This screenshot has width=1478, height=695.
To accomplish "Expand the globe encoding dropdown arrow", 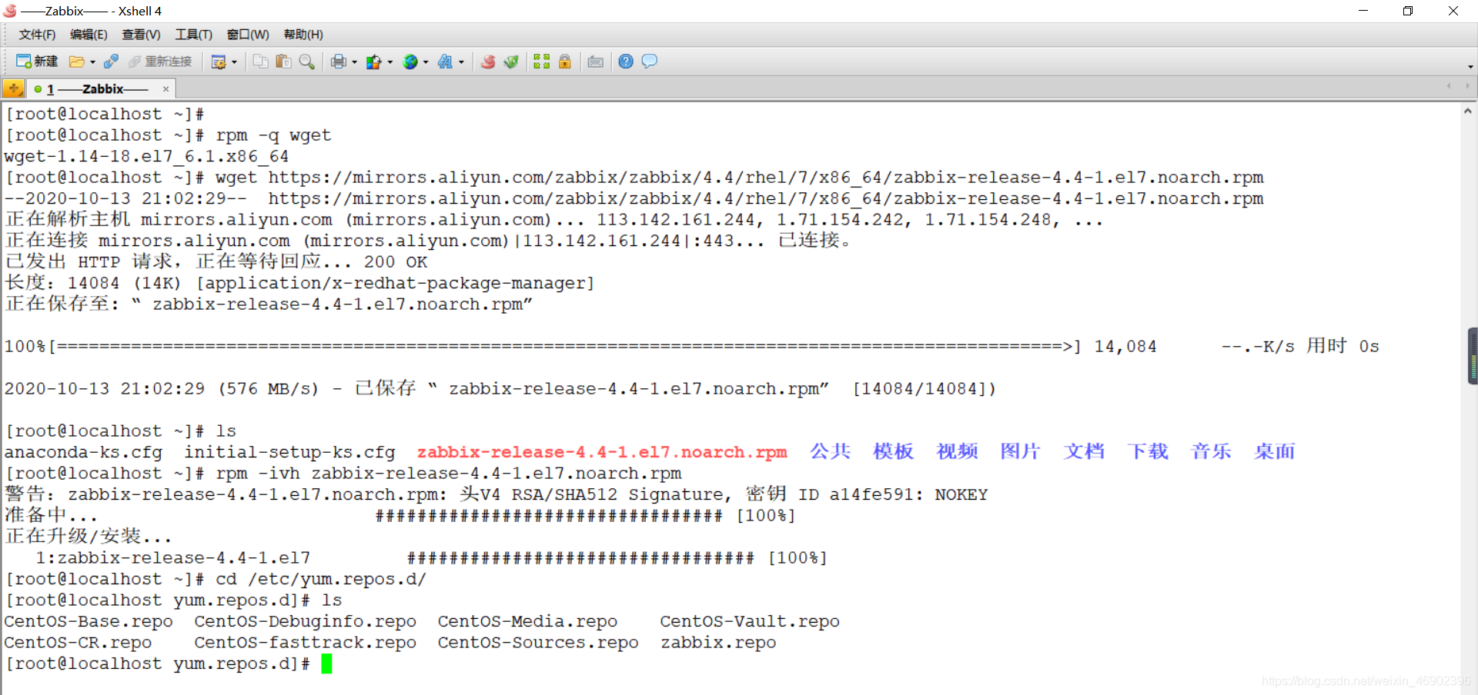I will pos(426,62).
